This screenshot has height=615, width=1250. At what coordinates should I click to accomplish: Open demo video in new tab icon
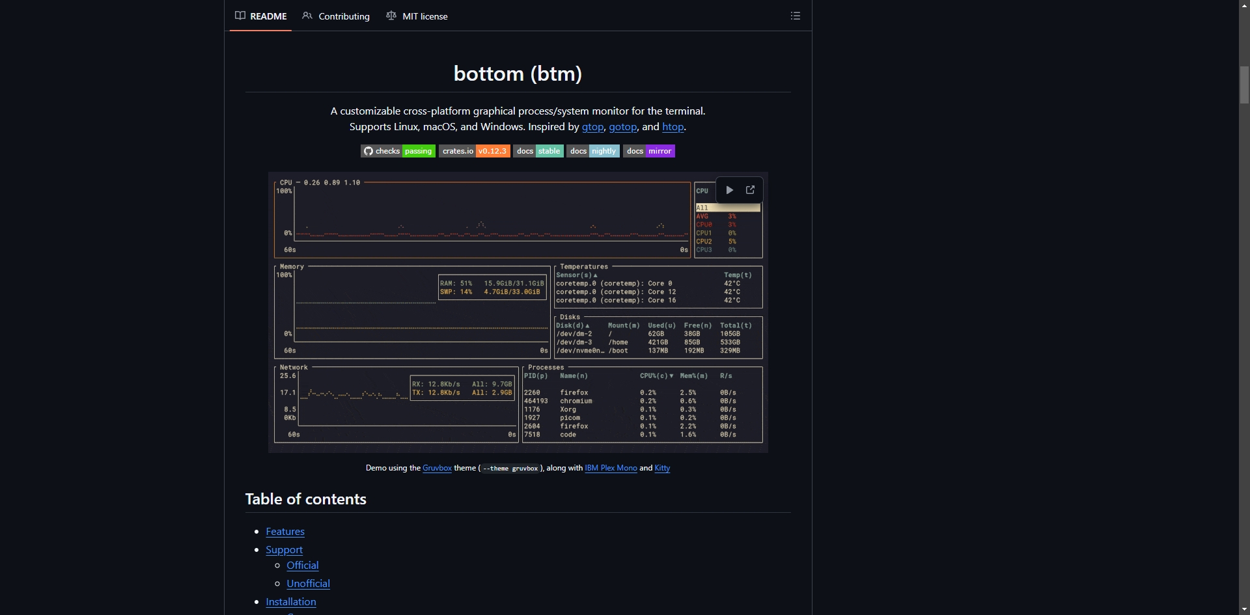(x=750, y=190)
